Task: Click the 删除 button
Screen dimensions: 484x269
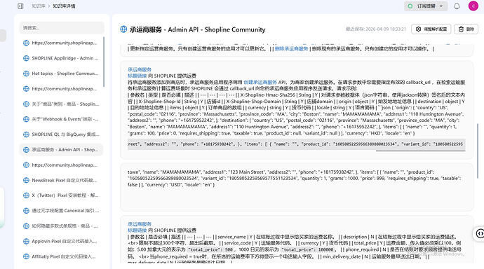Action: point(466,29)
